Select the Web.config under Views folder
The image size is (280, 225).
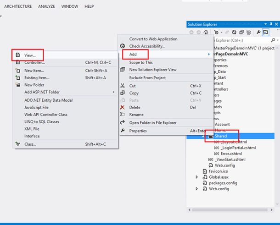[224, 165]
